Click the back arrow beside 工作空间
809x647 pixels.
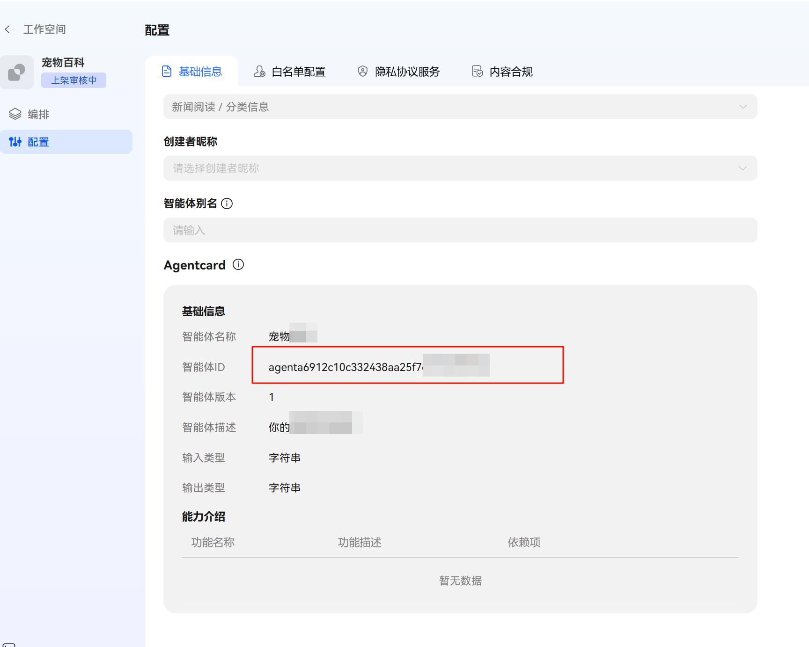[7, 29]
